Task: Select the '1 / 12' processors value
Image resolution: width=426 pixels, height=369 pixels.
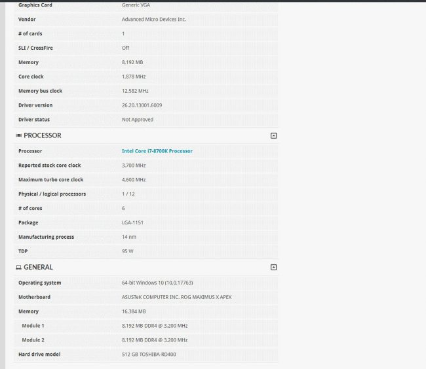Action: coord(128,194)
